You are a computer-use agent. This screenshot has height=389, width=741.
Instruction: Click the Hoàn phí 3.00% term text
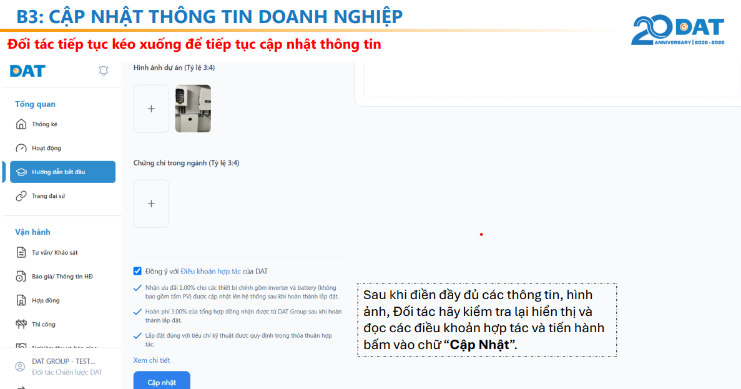click(x=243, y=316)
